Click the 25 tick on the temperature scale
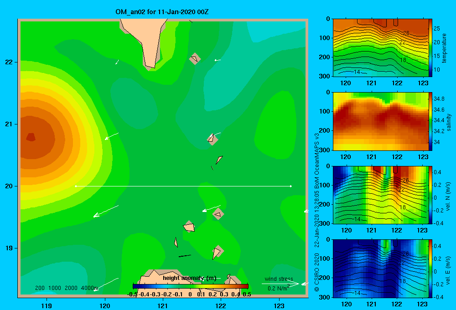 pos(436,29)
